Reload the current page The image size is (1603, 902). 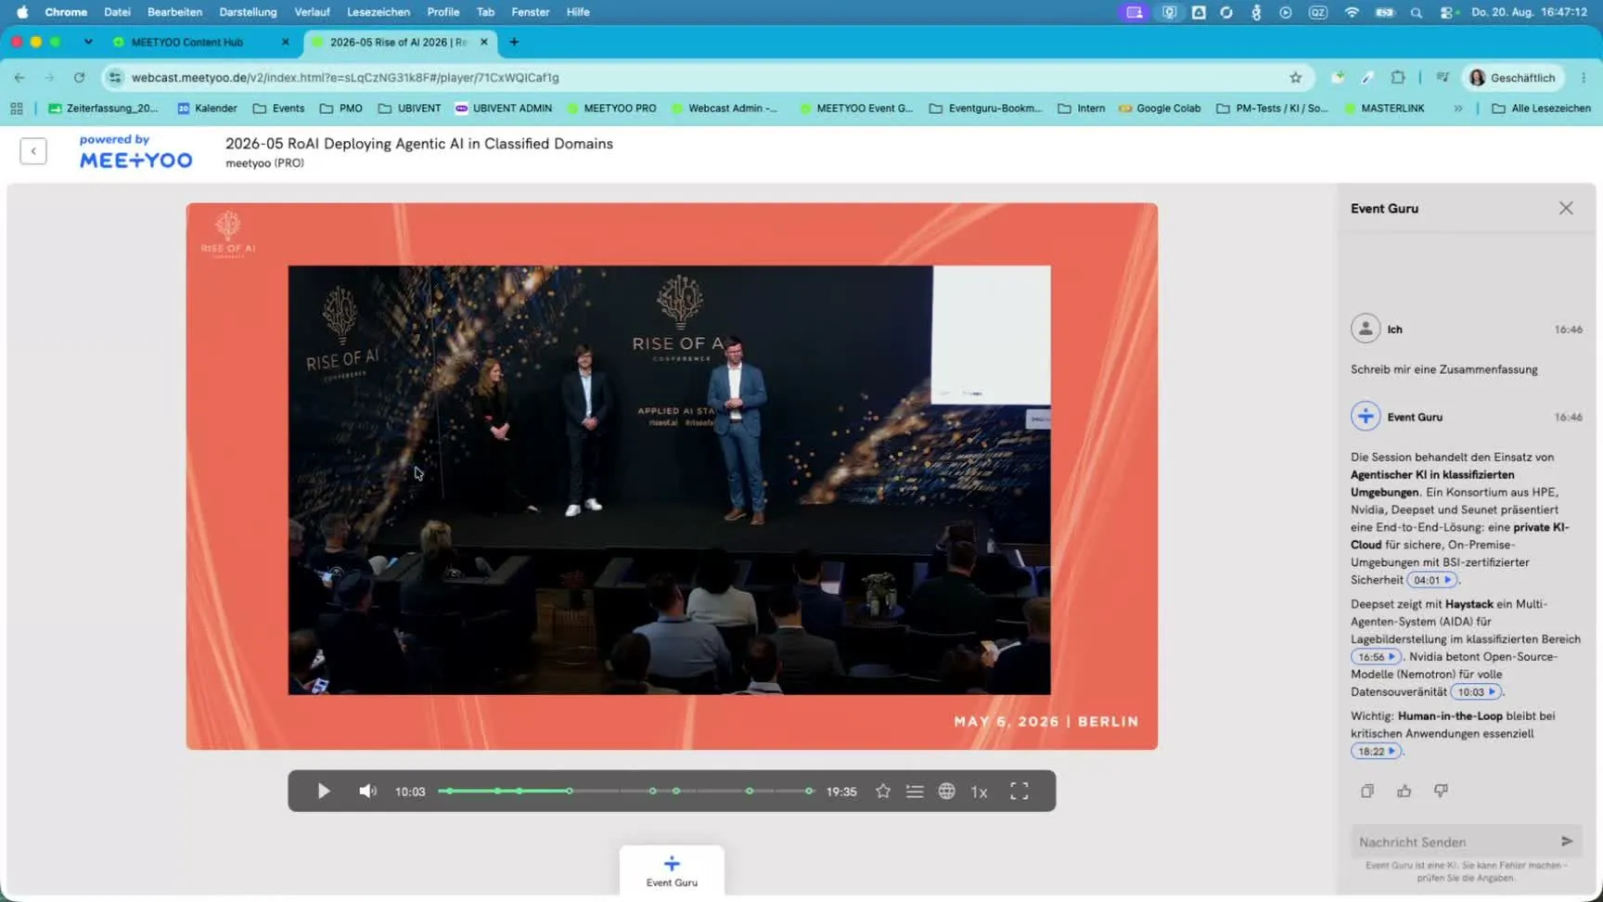[79, 78]
